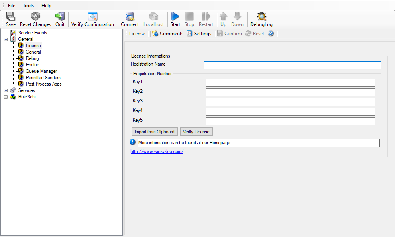The image size is (395, 237).
Task: Click the Verify License button
Action: pyautogui.click(x=196, y=132)
